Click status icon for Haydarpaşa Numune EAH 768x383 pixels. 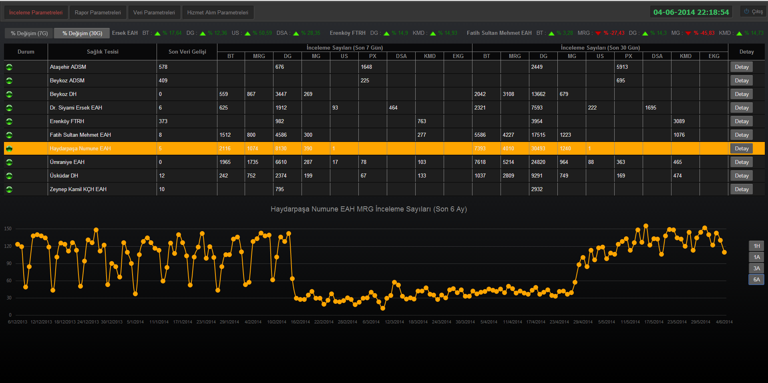coord(9,149)
